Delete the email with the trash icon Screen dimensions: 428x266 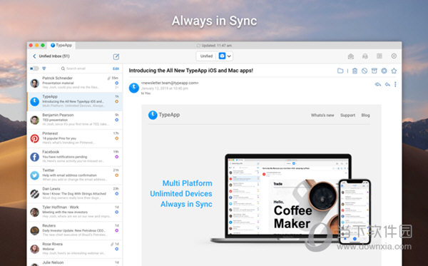tap(355, 71)
